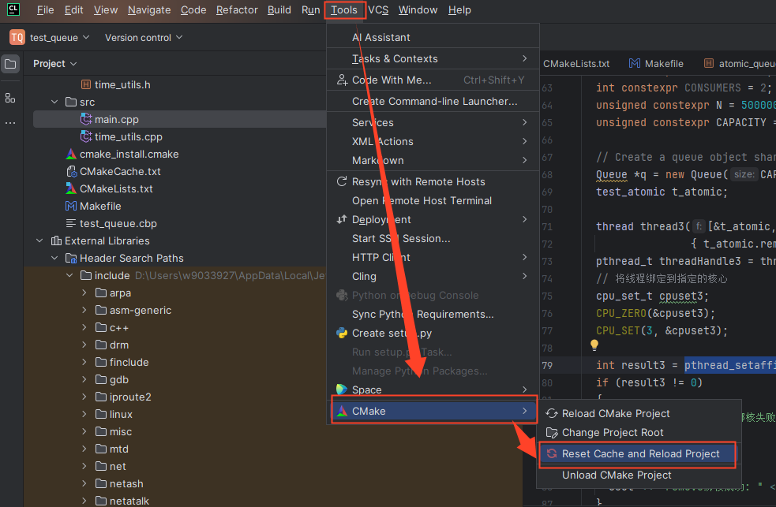776x507 pixels.
Task: Collapse the External Libraries node
Action: coord(39,240)
